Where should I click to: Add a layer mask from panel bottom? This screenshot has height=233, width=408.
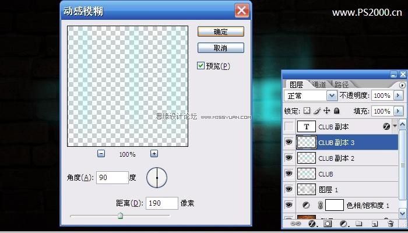(x=328, y=224)
